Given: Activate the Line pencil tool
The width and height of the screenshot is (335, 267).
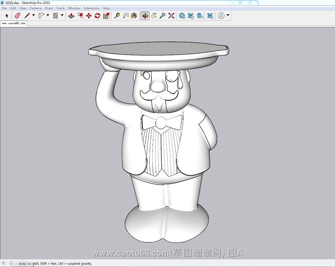Looking at the screenshot, I should [27, 16].
